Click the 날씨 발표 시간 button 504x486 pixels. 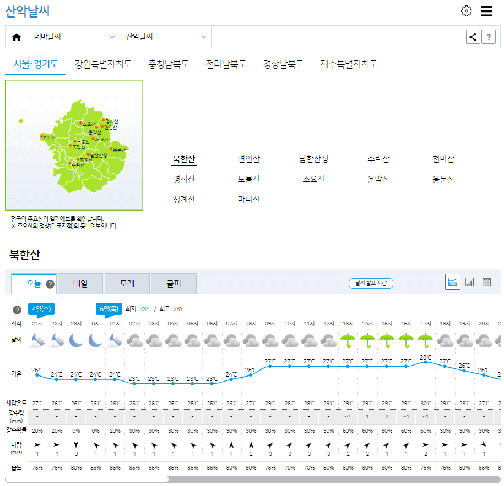(x=371, y=283)
